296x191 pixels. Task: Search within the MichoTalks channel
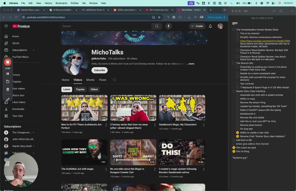click(x=114, y=80)
